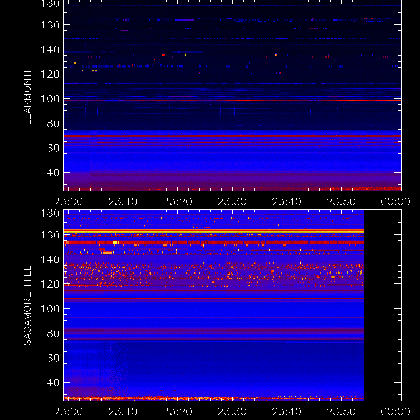Select the 140 label on Learmonth axis

pyautogui.click(x=50, y=49)
